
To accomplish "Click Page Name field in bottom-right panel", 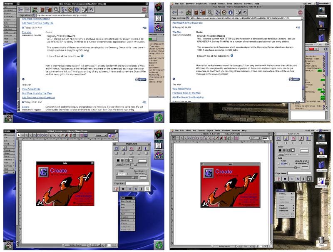I will click(299, 173).
